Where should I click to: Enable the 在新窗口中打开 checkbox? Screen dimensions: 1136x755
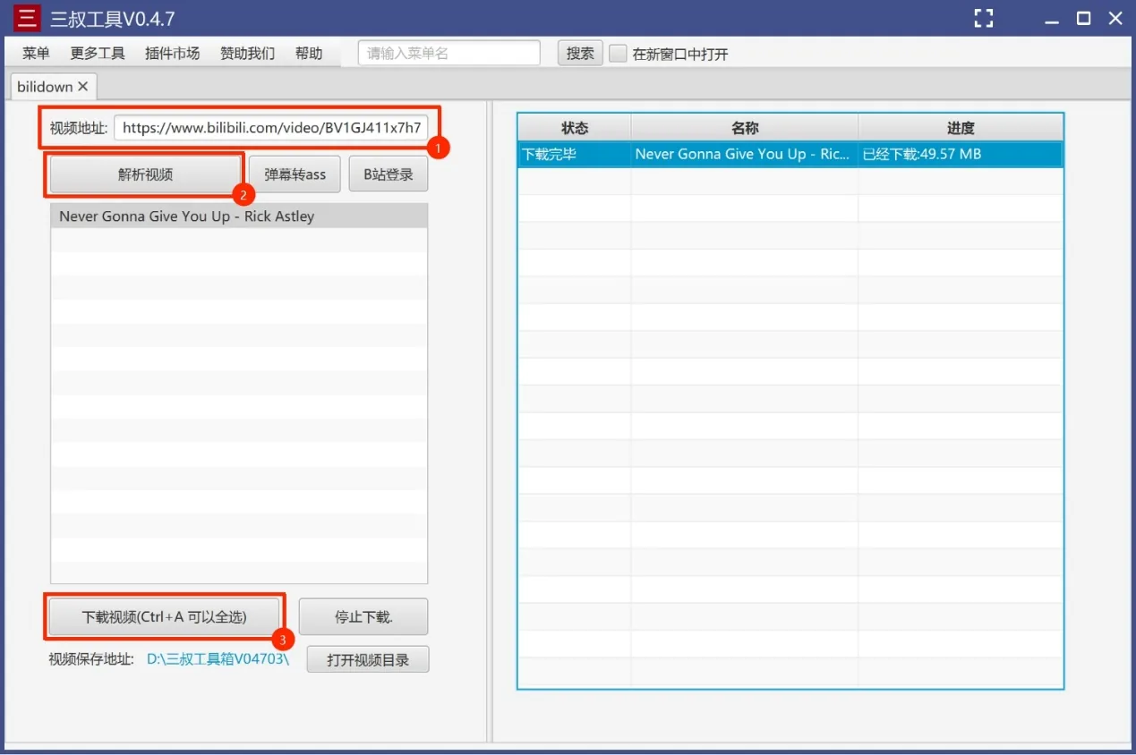[x=618, y=54]
